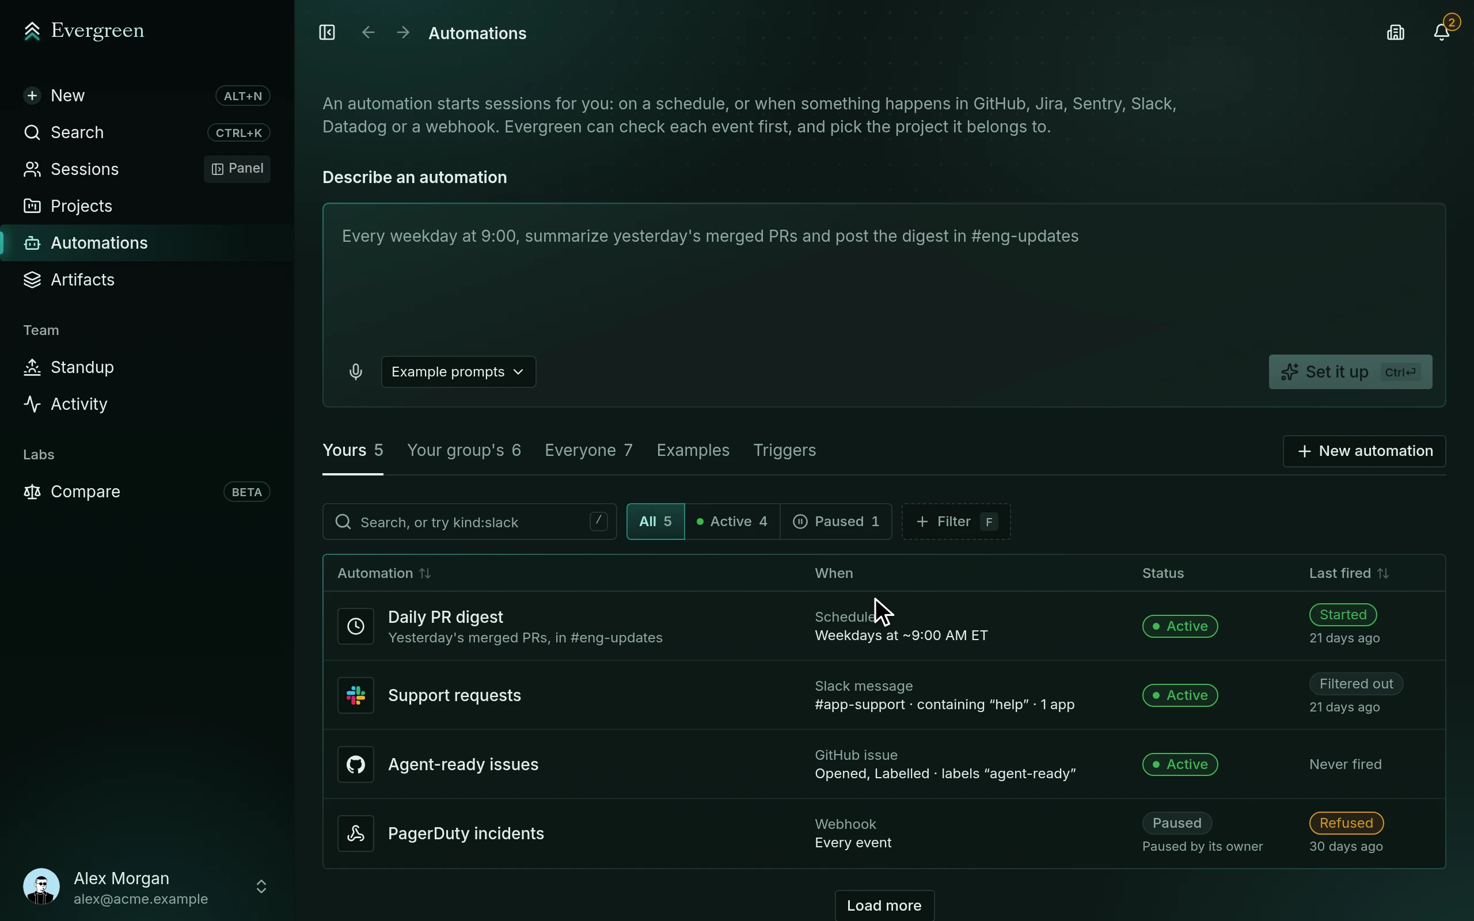
Task: Expand the Alex Morgan account switcher
Action: [261, 886]
